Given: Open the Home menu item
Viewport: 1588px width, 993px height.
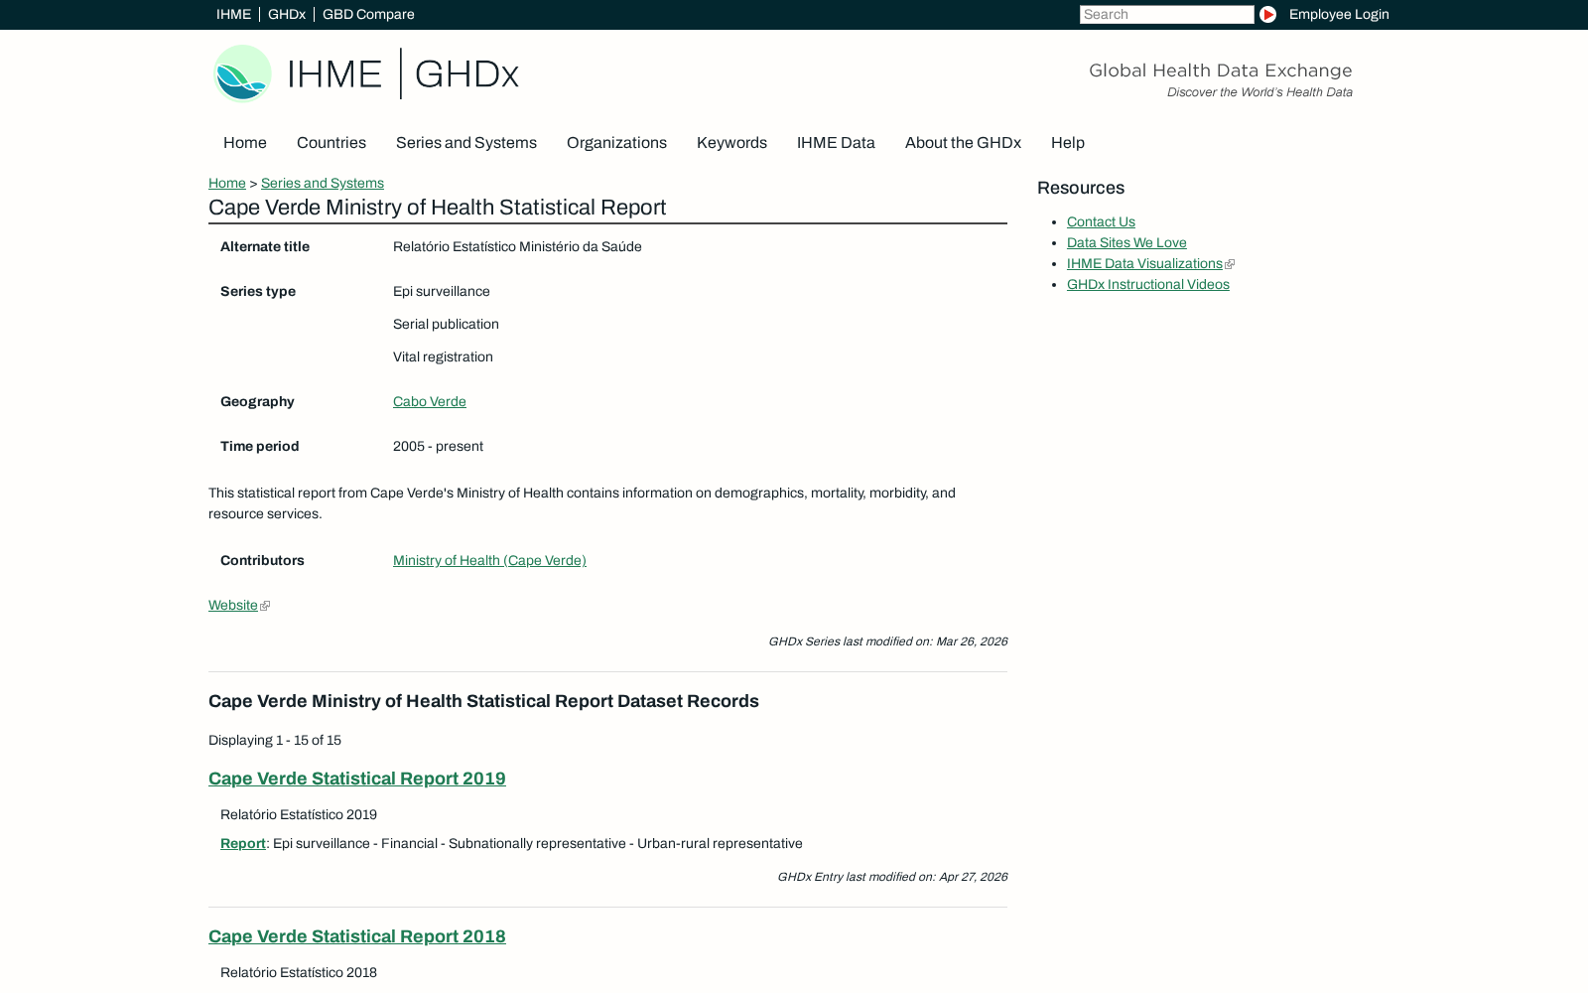Looking at the screenshot, I should tap(245, 143).
